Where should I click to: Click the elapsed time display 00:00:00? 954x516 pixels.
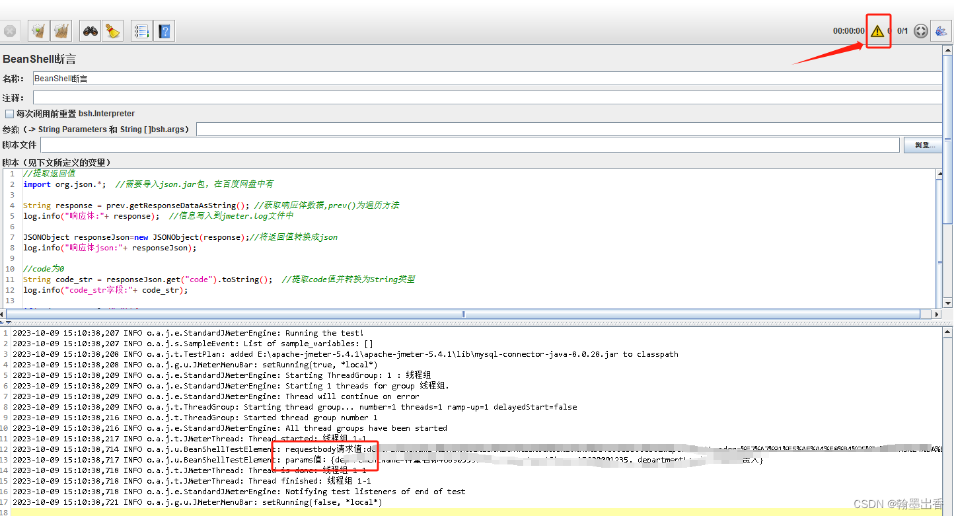pos(848,30)
